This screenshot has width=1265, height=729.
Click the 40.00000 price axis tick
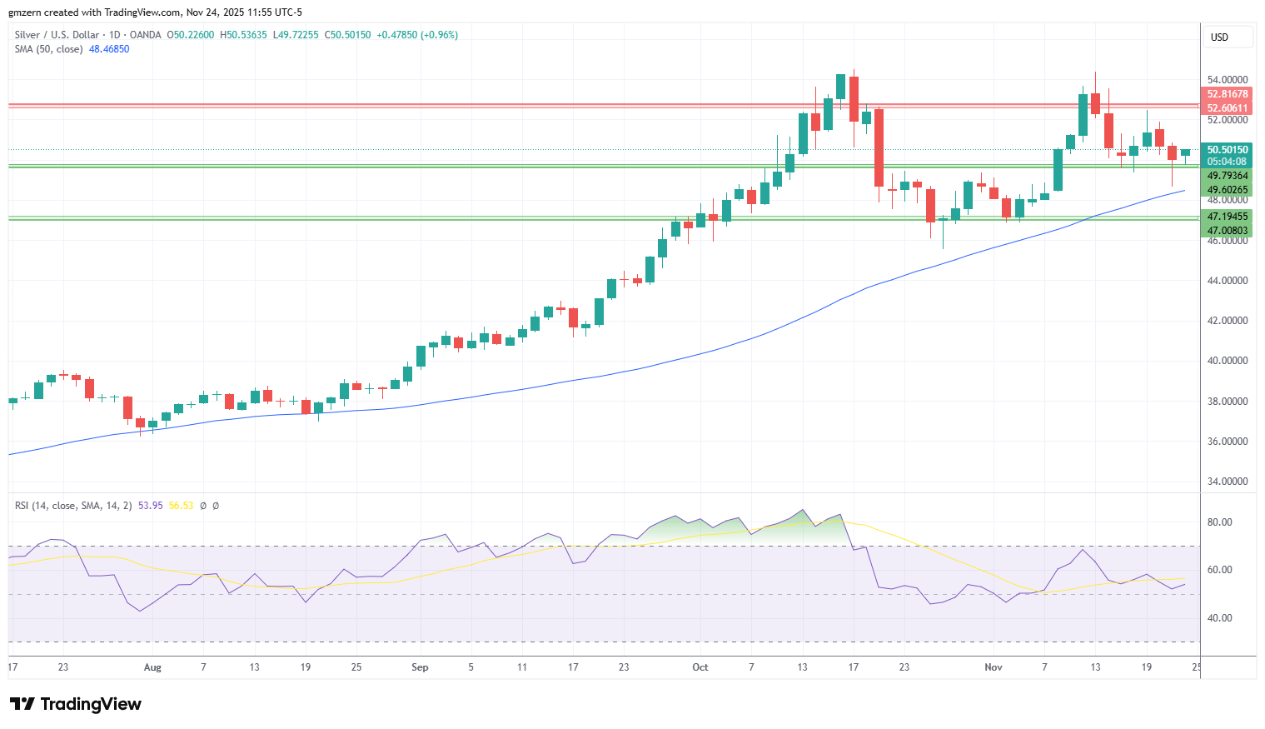pos(1228,361)
